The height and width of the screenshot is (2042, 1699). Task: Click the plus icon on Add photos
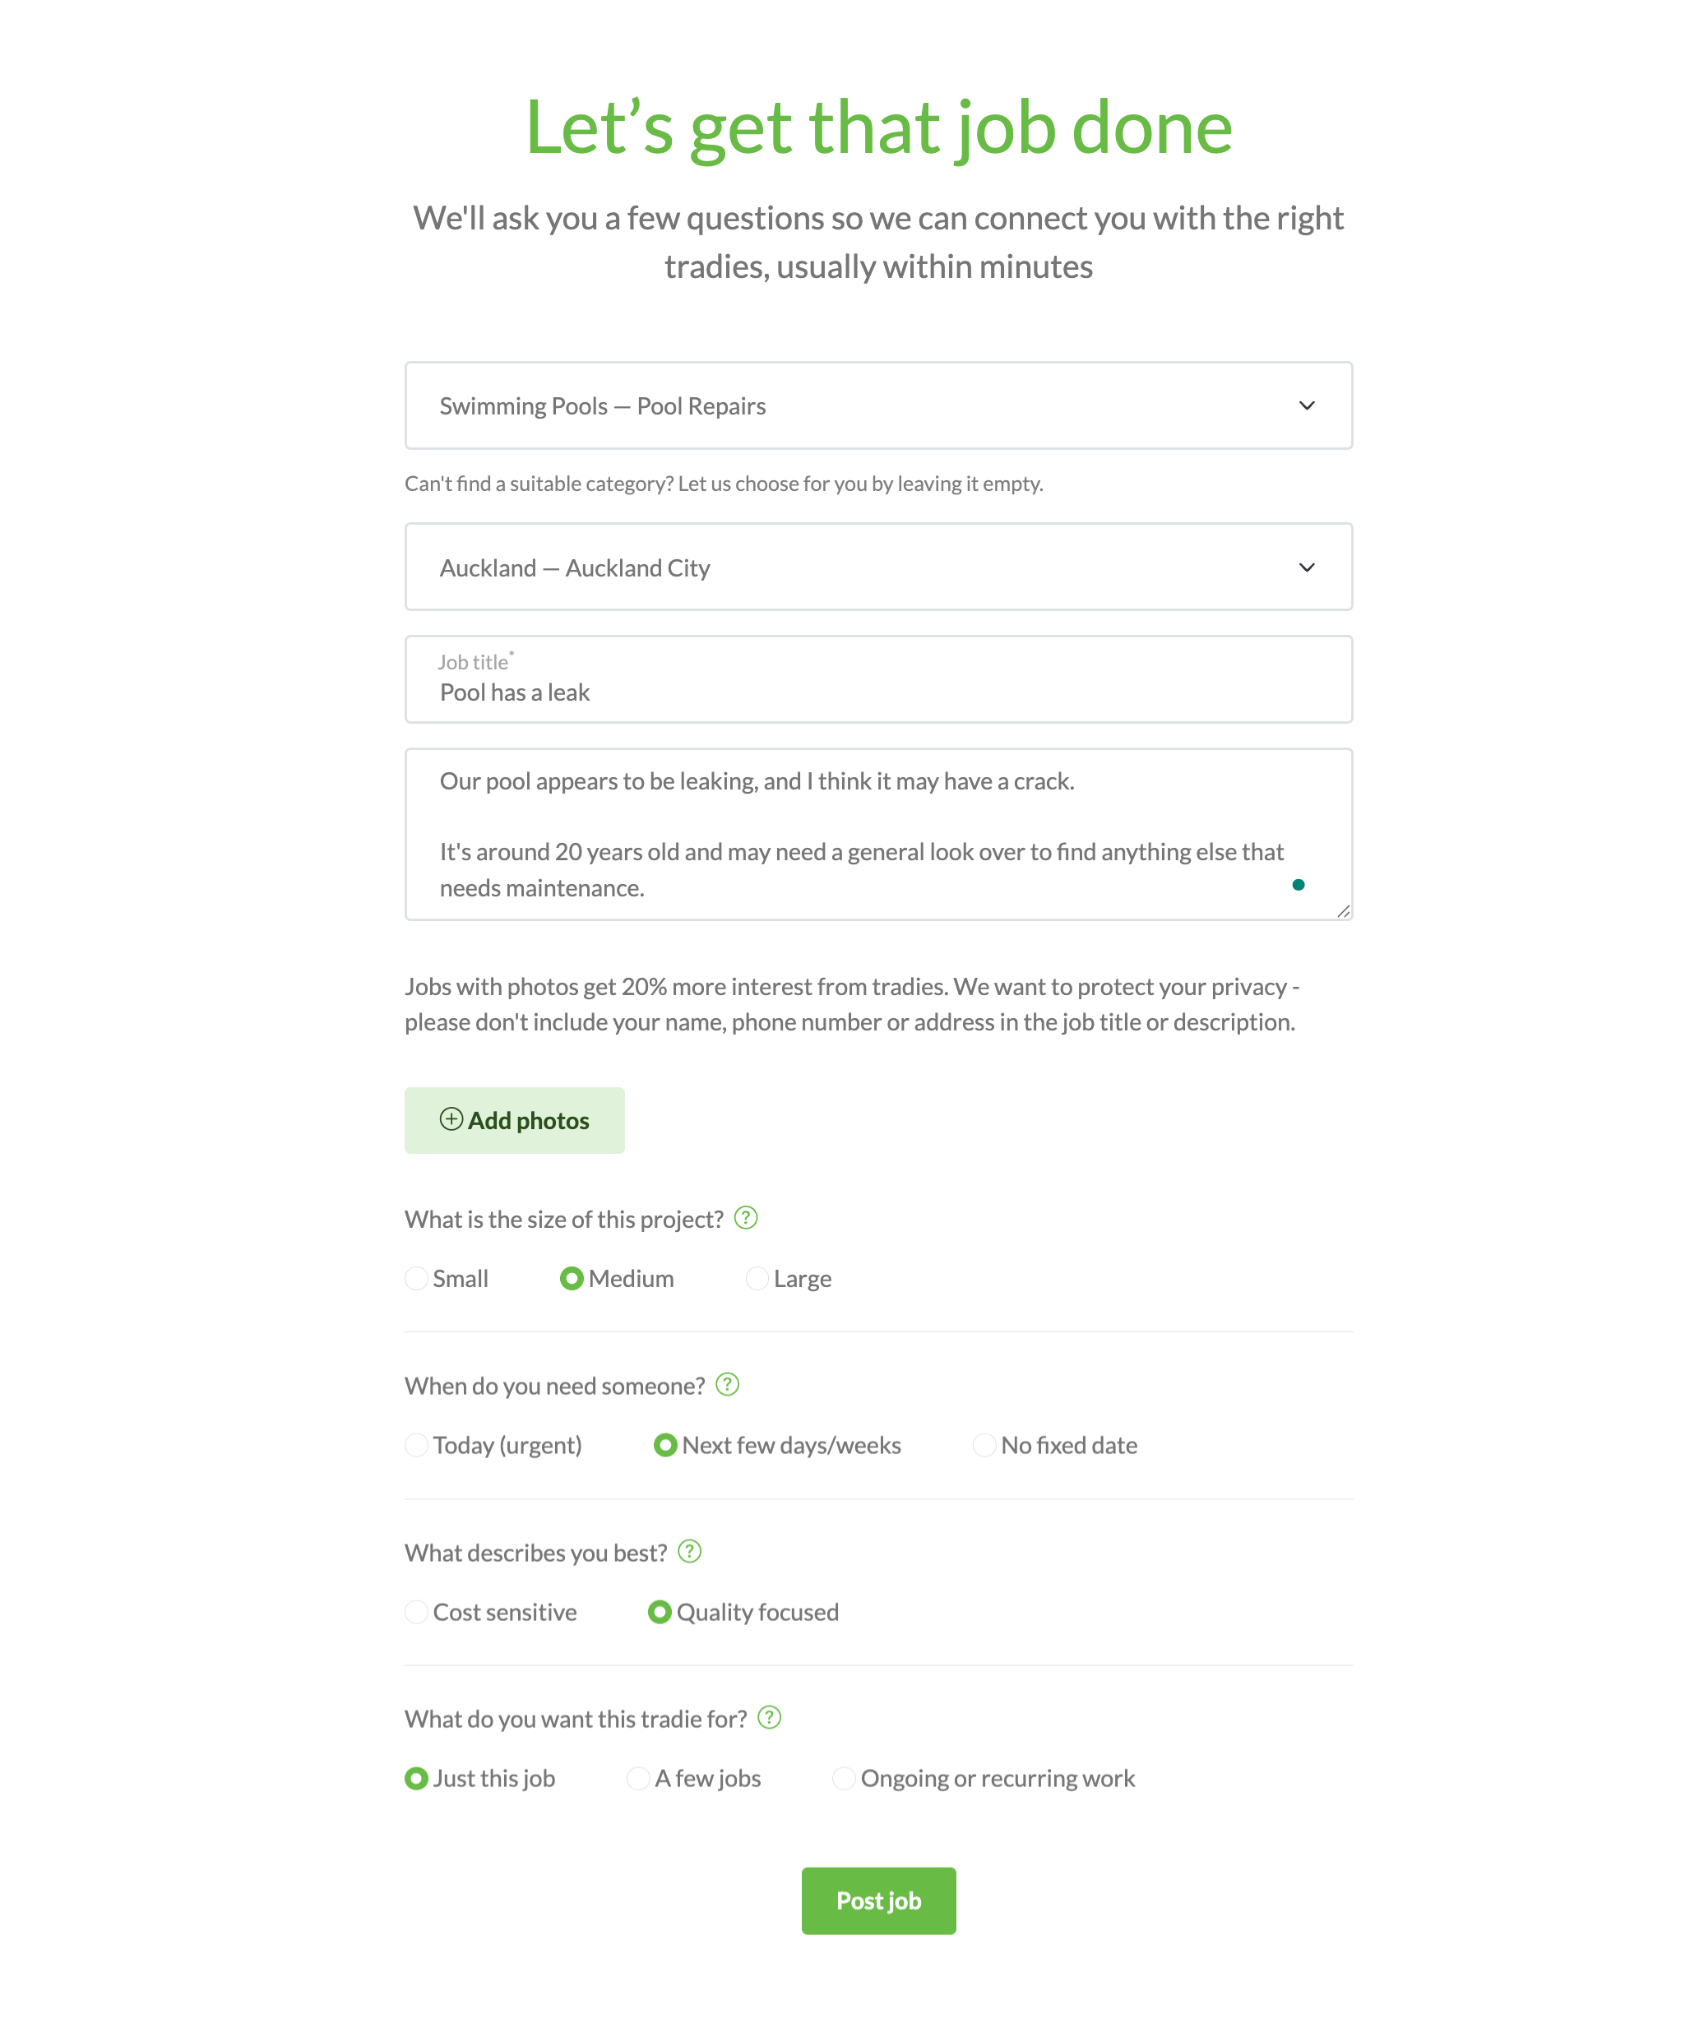pos(451,1118)
